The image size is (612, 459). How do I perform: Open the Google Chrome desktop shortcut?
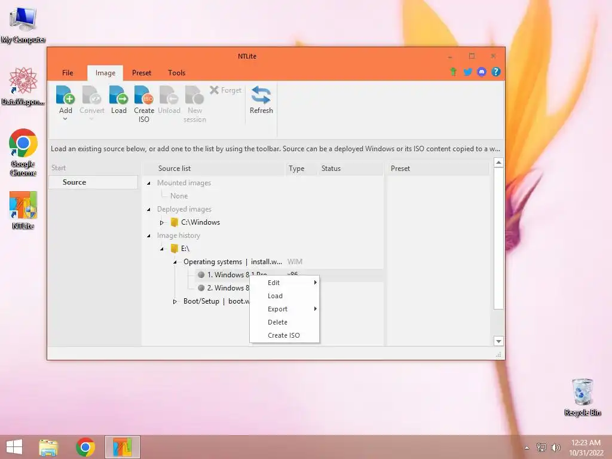[x=23, y=152]
